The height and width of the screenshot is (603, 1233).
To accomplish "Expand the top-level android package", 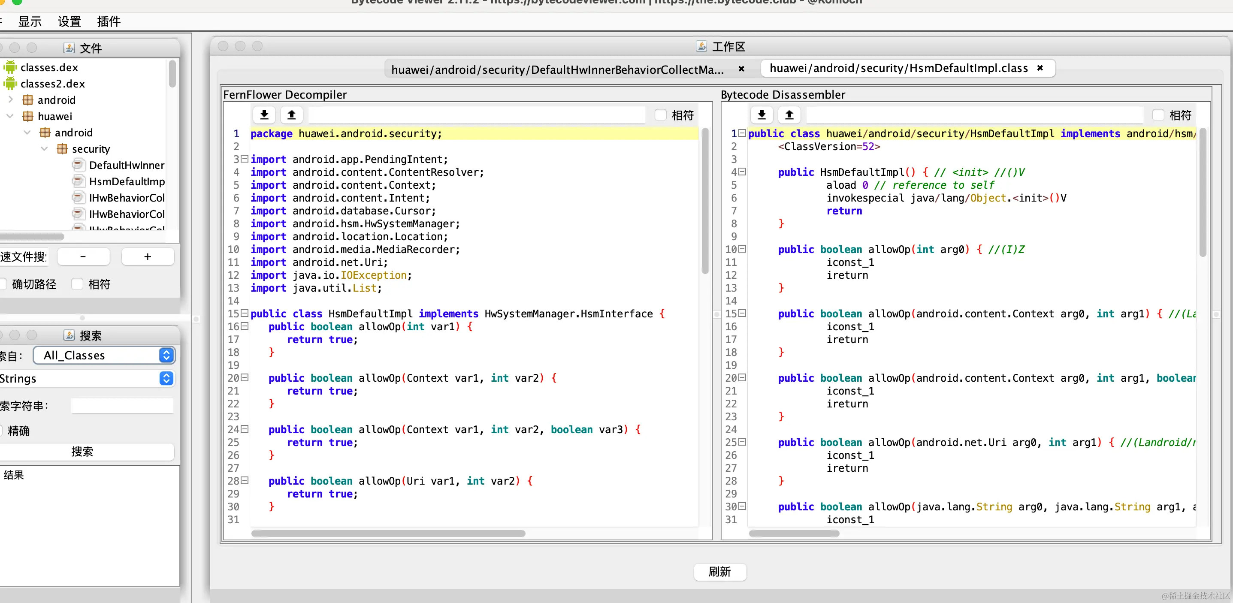I will pos(11,99).
